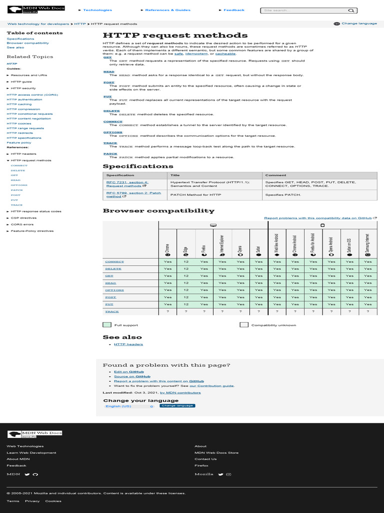Expand the Resources and URIs sidebar section
Viewport: 384px width, 513px height.
pyautogui.click(x=27, y=75)
